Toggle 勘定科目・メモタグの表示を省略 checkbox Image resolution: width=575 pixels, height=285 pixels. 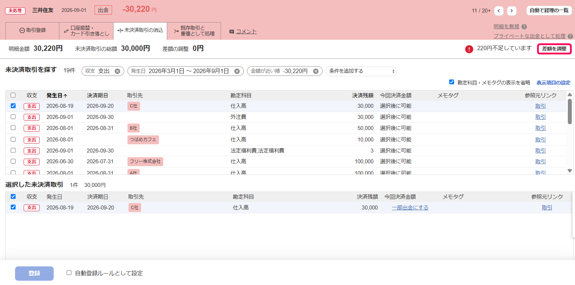pyautogui.click(x=451, y=82)
